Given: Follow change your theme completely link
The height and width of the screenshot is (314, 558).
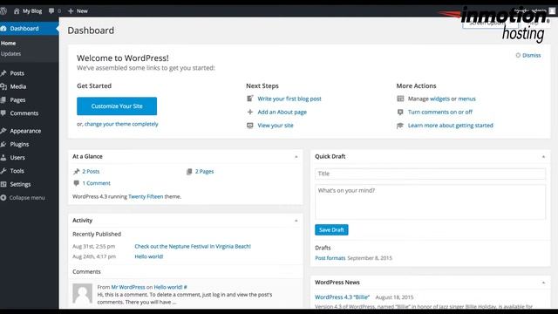Looking at the screenshot, I should click(121, 124).
